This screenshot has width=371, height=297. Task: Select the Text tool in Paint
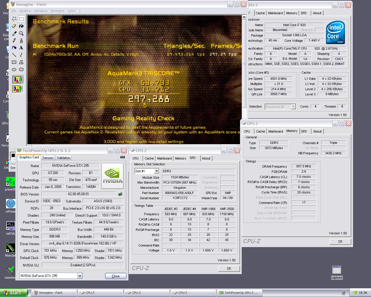pos(21,48)
